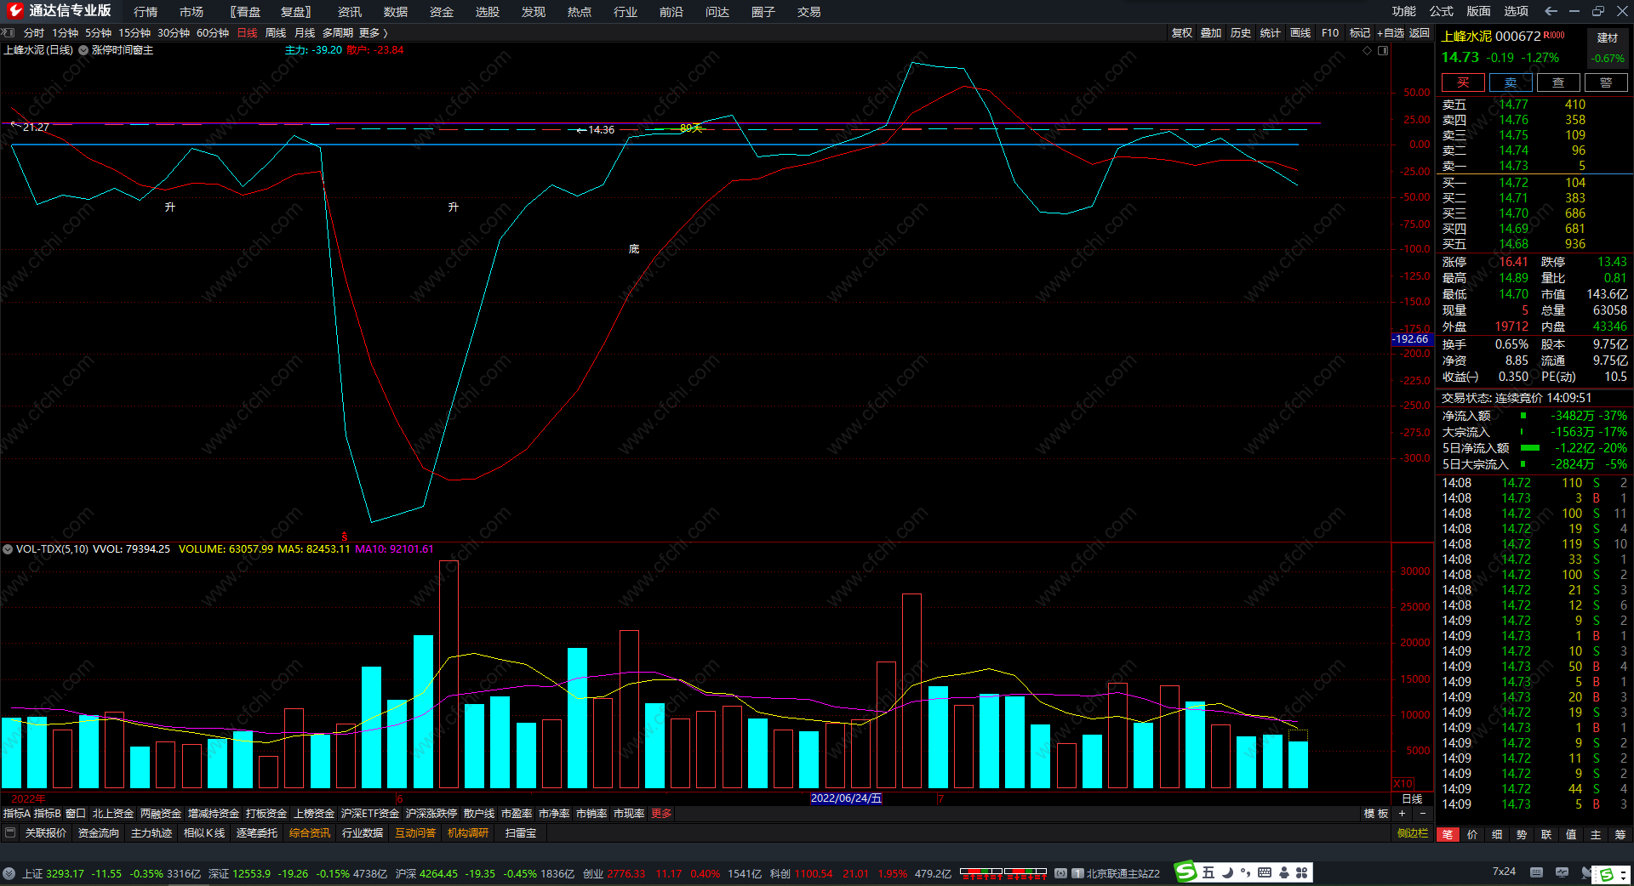This screenshot has height=886, width=1634.
Task: Switch to the 周线 weekly period tab
Action: click(x=276, y=32)
